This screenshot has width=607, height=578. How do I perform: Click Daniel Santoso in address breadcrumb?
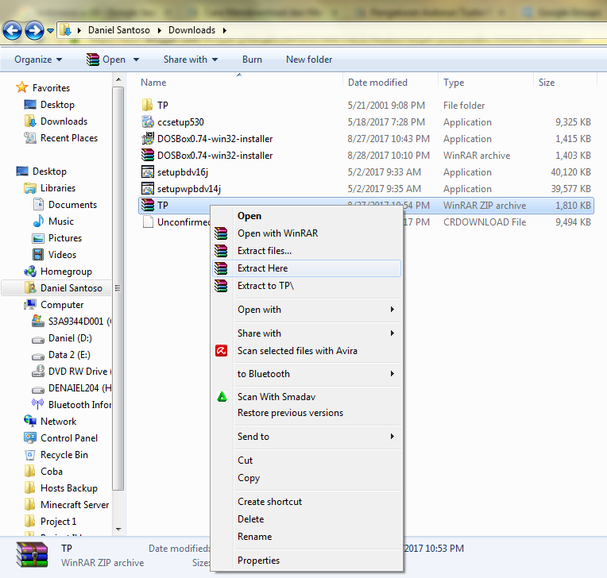119,30
